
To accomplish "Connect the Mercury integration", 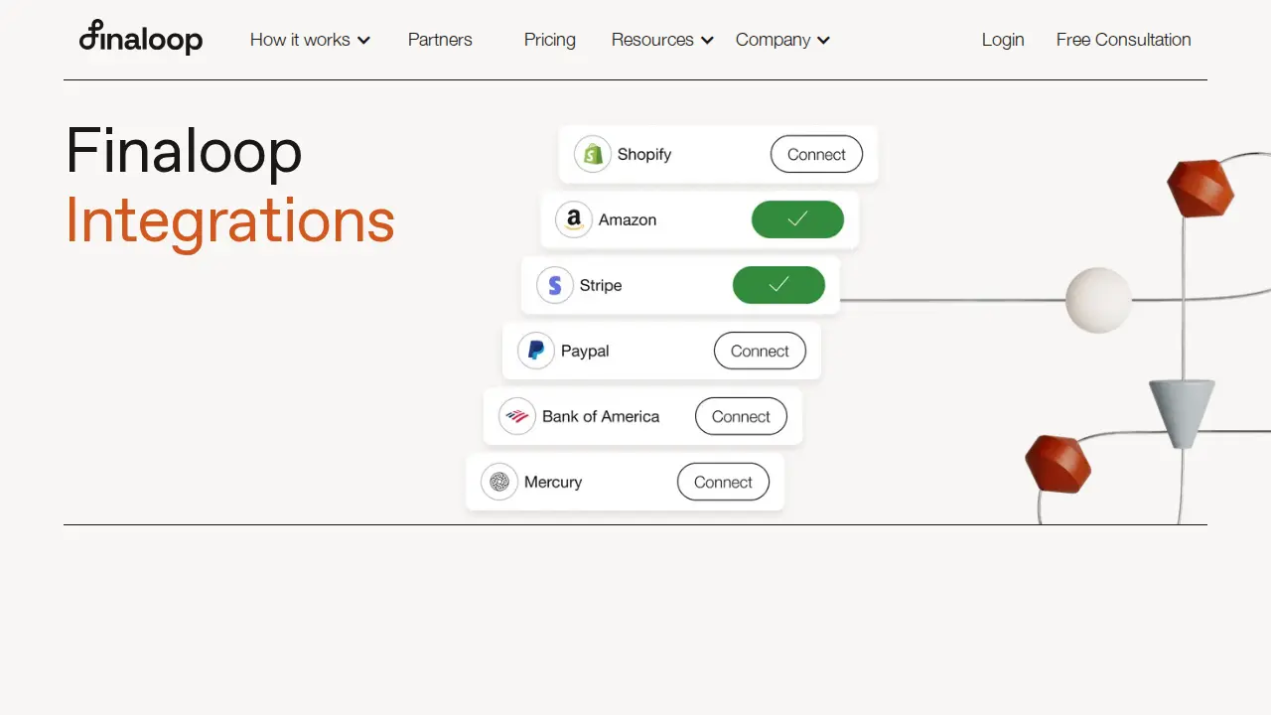I will tap(723, 482).
